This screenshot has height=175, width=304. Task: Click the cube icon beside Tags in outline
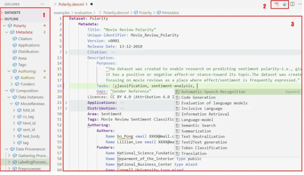click(x=15, y=65)
